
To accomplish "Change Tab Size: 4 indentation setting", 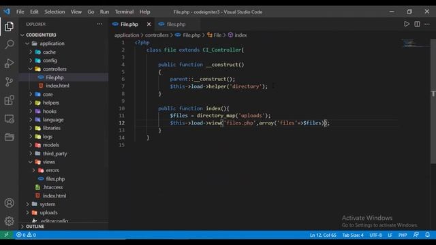I will click(x=353, y=235).
